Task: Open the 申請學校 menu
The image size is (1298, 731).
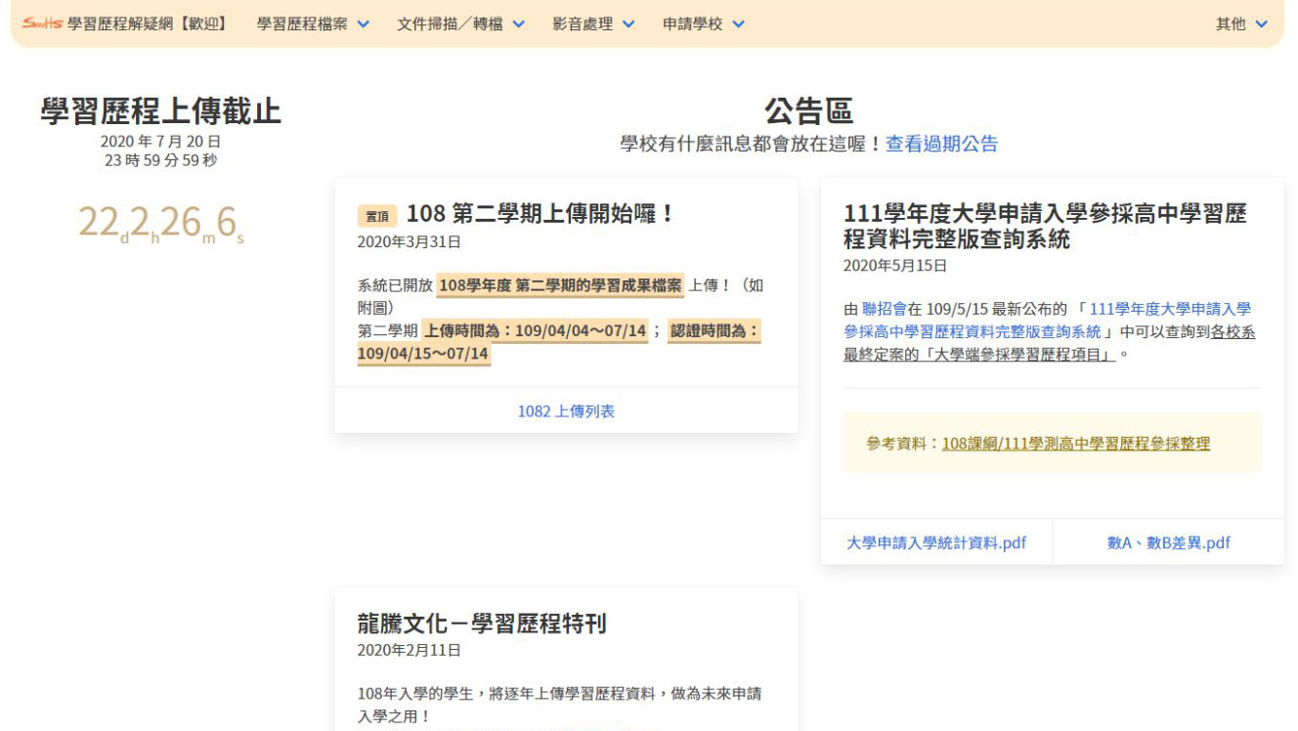Action: 703,23
